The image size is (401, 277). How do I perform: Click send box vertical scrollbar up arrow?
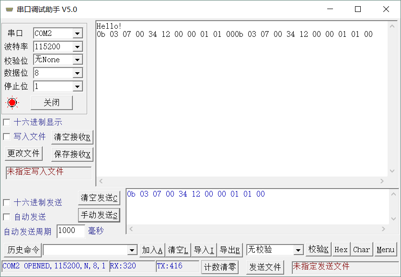(394, 194)
